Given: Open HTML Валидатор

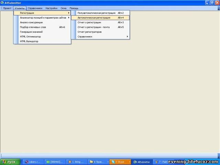Looking at the screenshot, I should point(42,41).
